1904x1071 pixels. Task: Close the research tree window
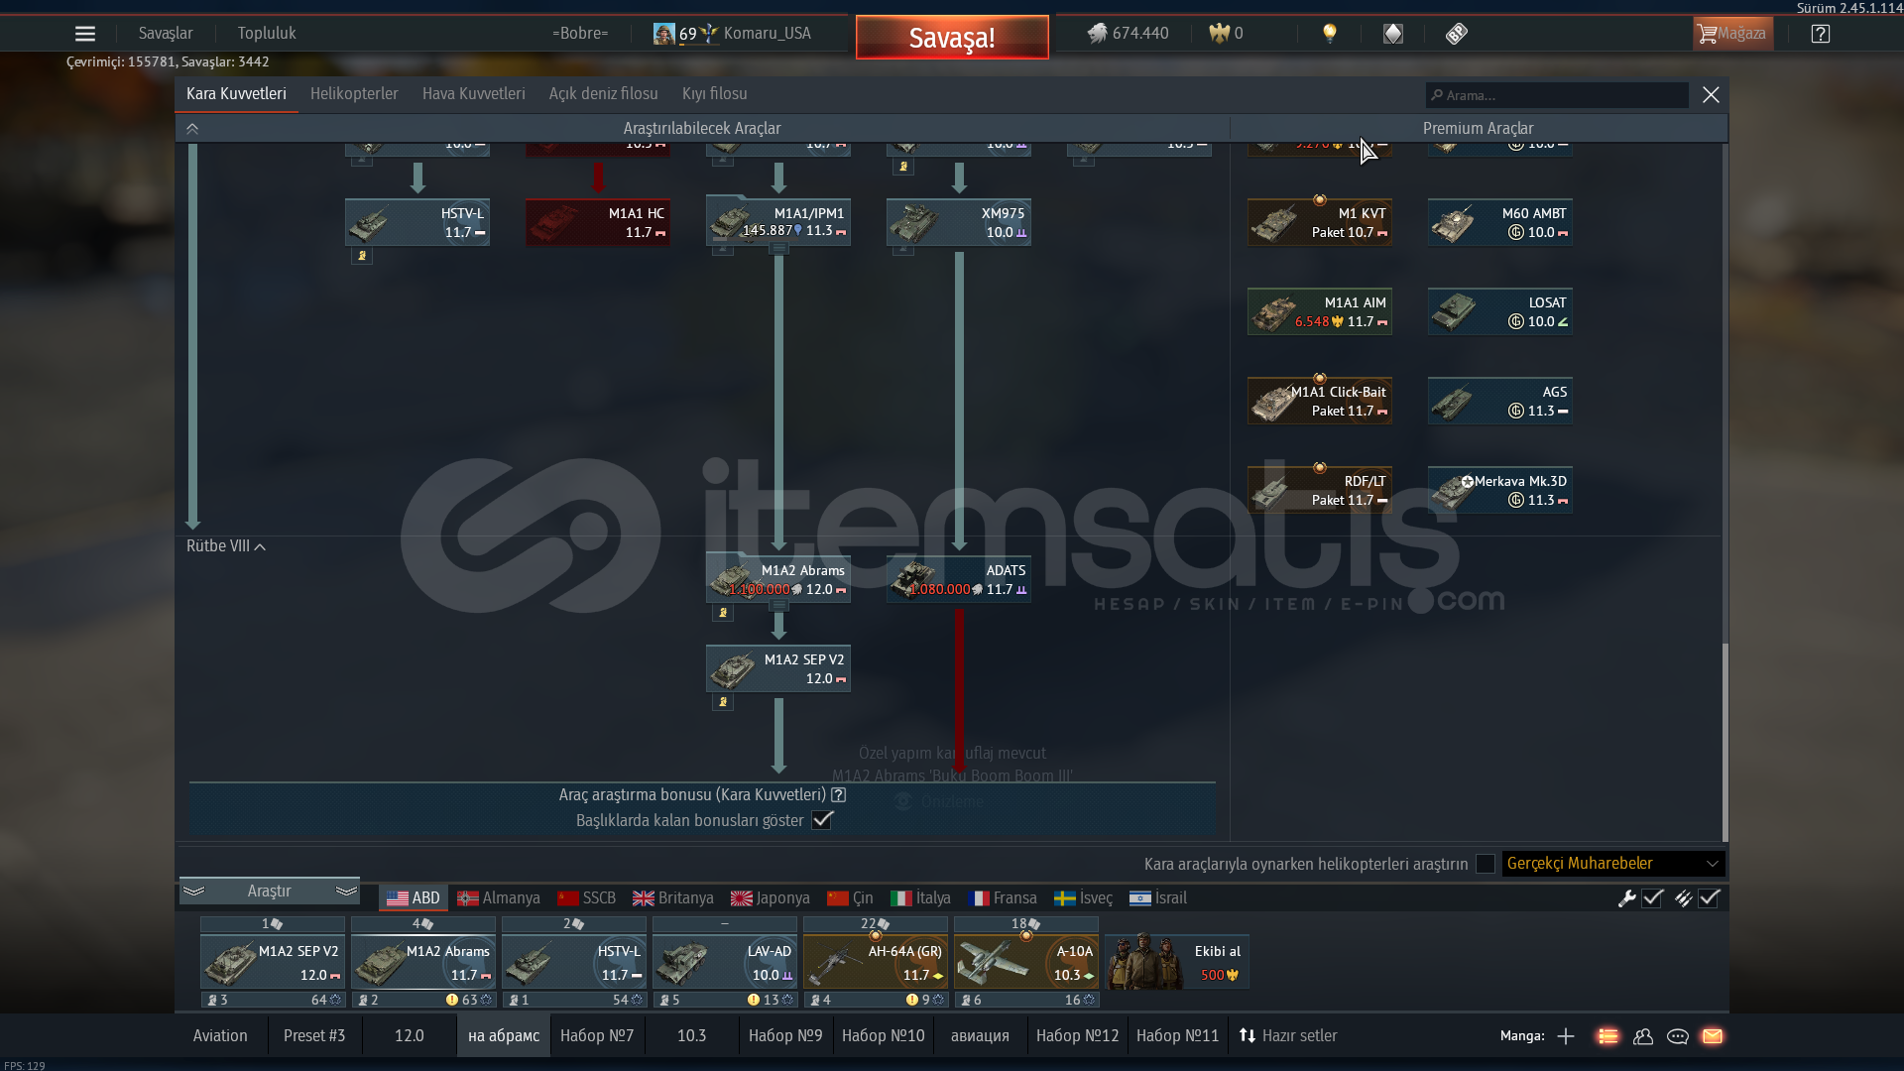[1711, 94]
